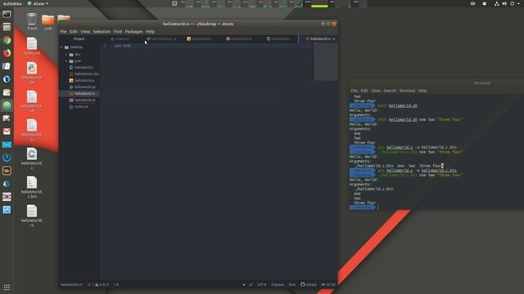Switch to the notes.txt editor tab
The width and height of the screenshot is (524, 294).
pyautogui.click(x=120, y=39)
